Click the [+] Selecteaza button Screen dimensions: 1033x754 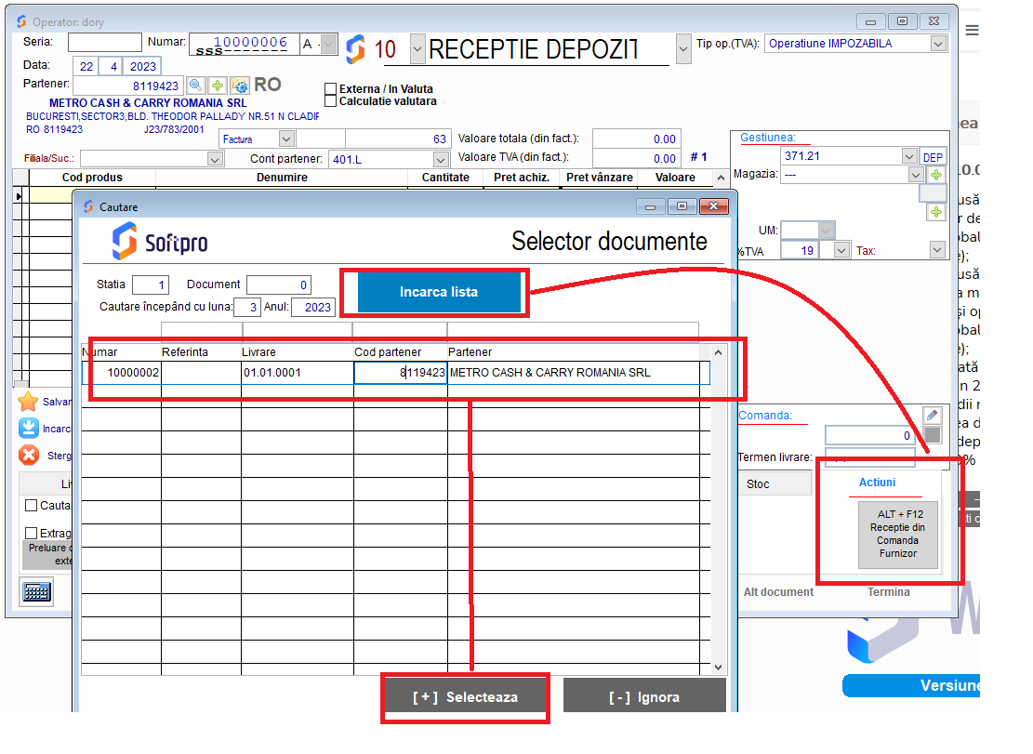pos(465,697)
